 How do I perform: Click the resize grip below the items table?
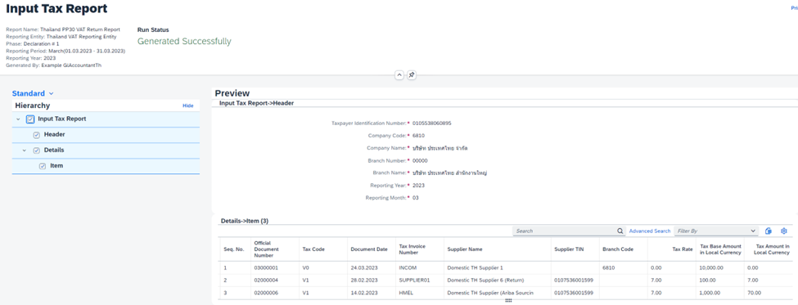[x=508, y=301]
